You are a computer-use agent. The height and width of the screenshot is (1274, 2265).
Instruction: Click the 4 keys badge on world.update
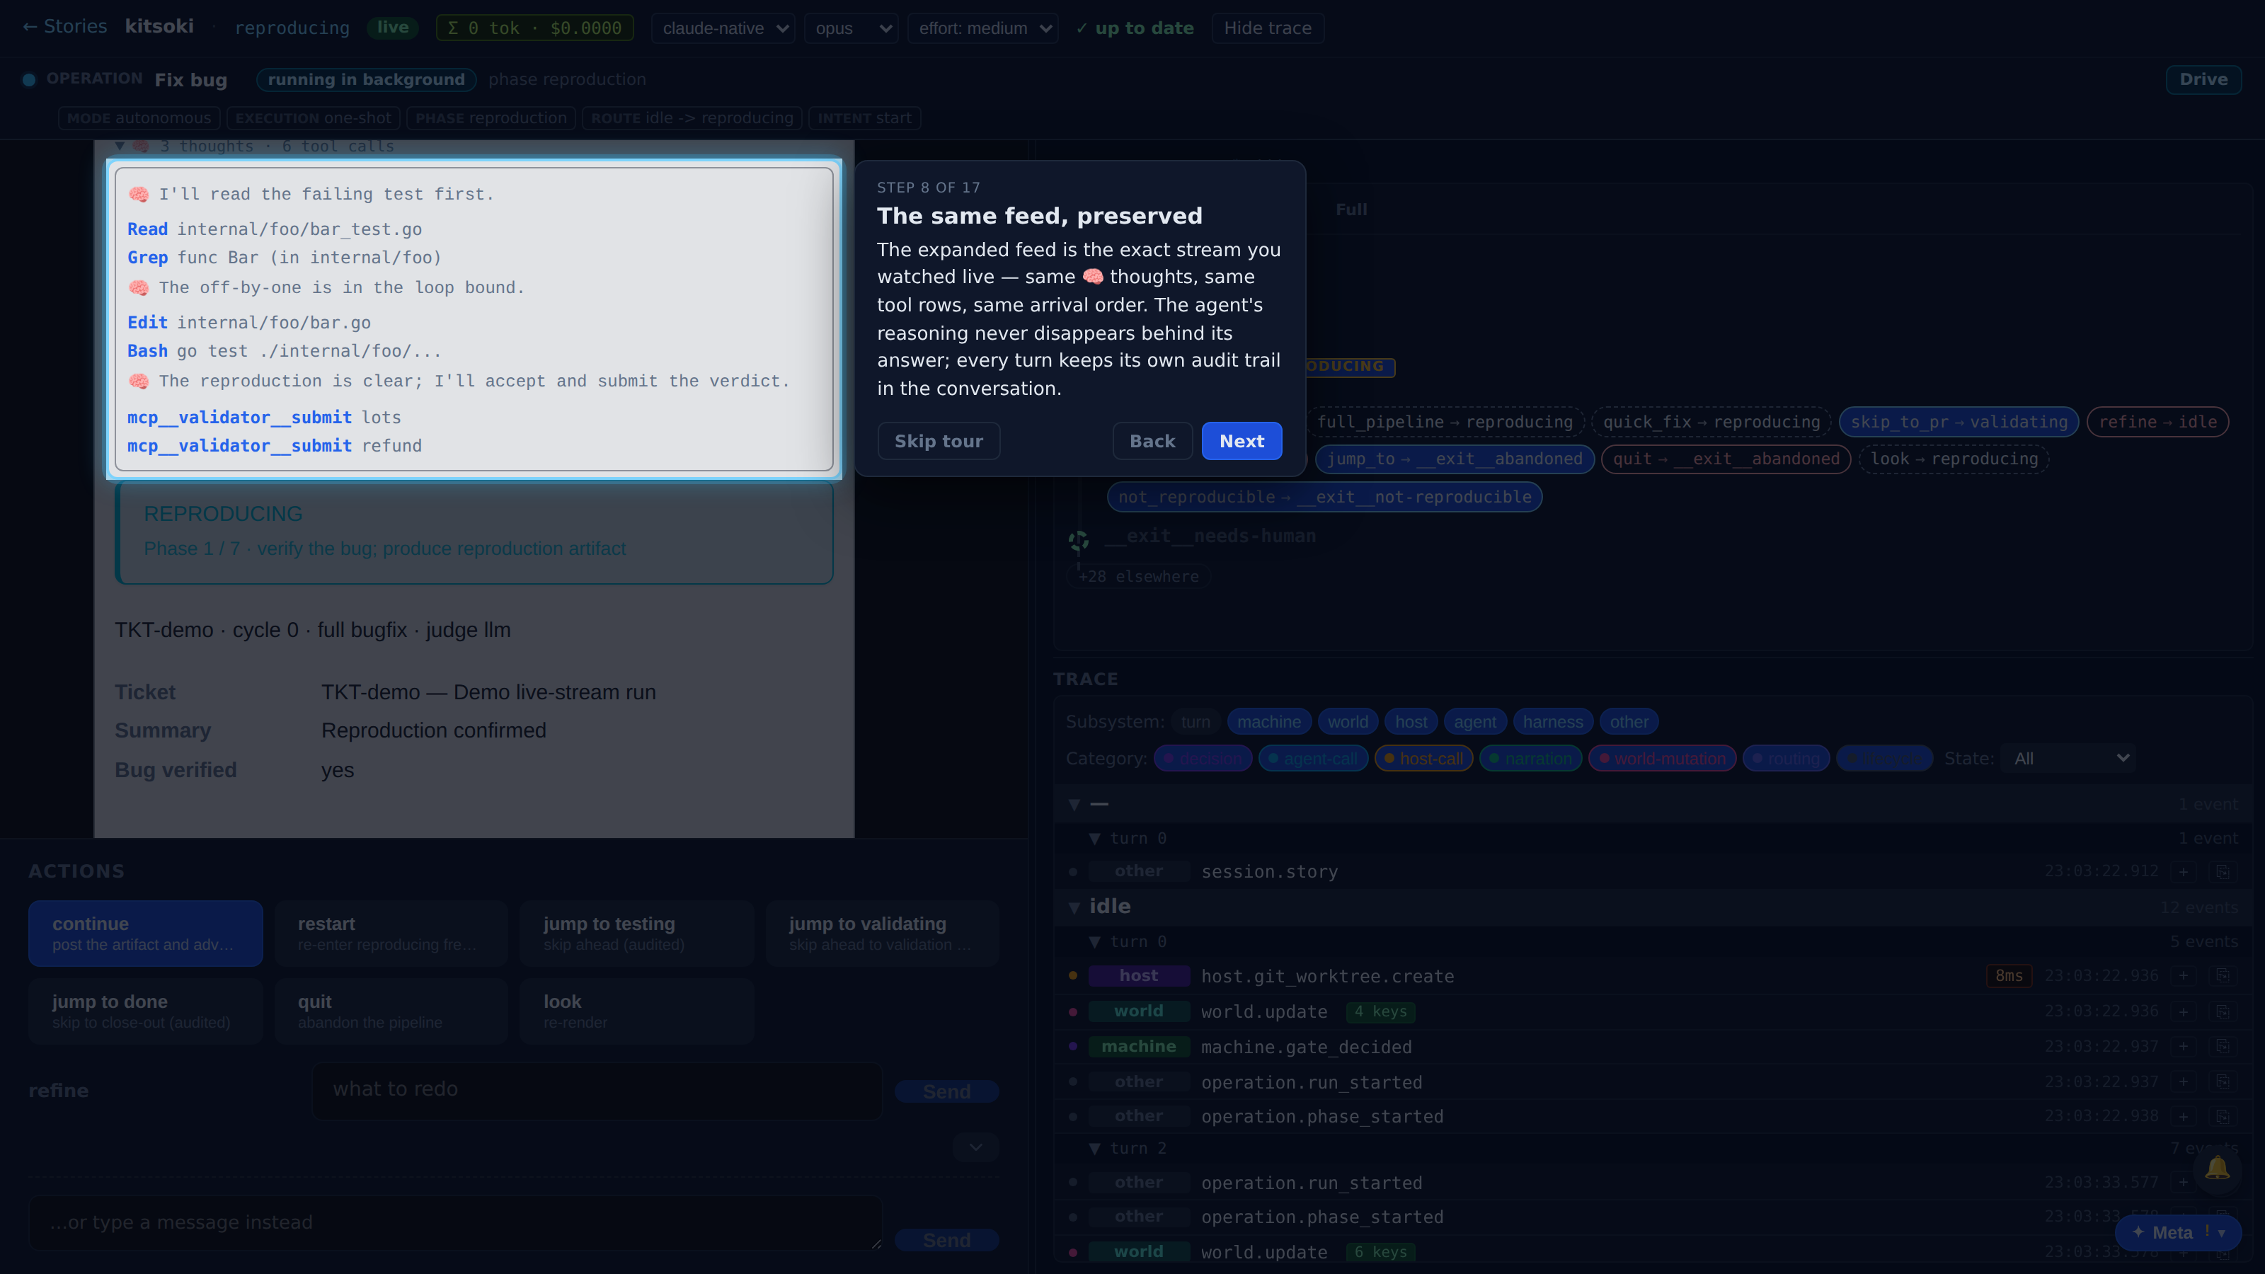click(x=1380, y=1011)
